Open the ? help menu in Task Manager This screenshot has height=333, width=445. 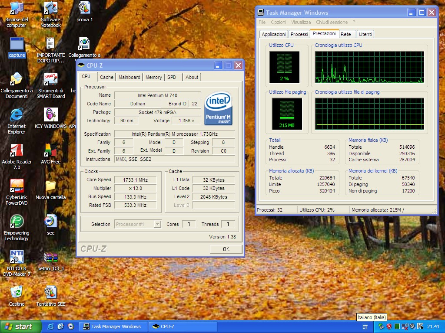354,22
